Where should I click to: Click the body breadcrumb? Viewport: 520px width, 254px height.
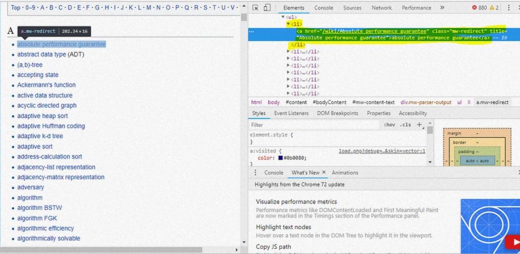(x=274, y=102)
